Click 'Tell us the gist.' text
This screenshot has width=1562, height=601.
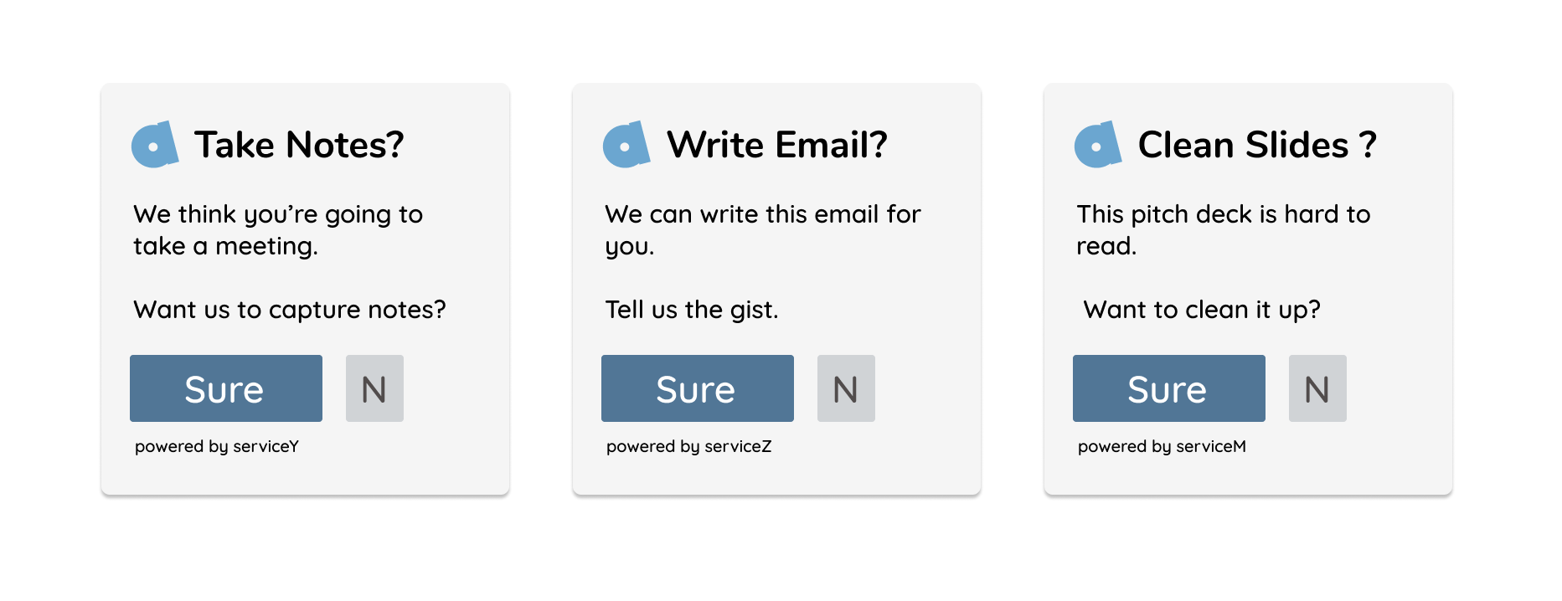point(692,310)
